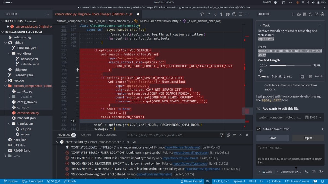Image resolution: width=328 pixels, height=184 pixels.
Task: Click the open file icon in diff toolbar
Action: [202, 14]
